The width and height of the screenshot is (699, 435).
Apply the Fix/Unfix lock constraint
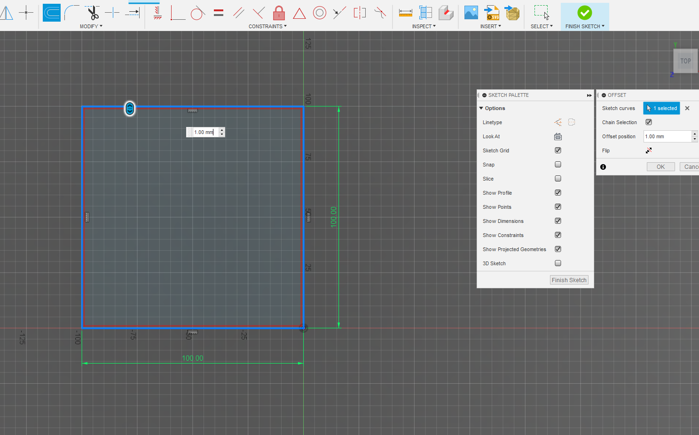point(279,13)
